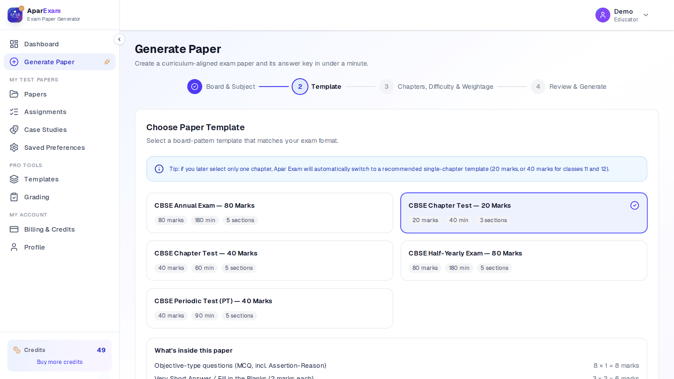Open the Case Studies menu item
674x379 pixels.
coord(60,129)
